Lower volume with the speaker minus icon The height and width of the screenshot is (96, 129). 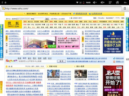tap(95, 3)
